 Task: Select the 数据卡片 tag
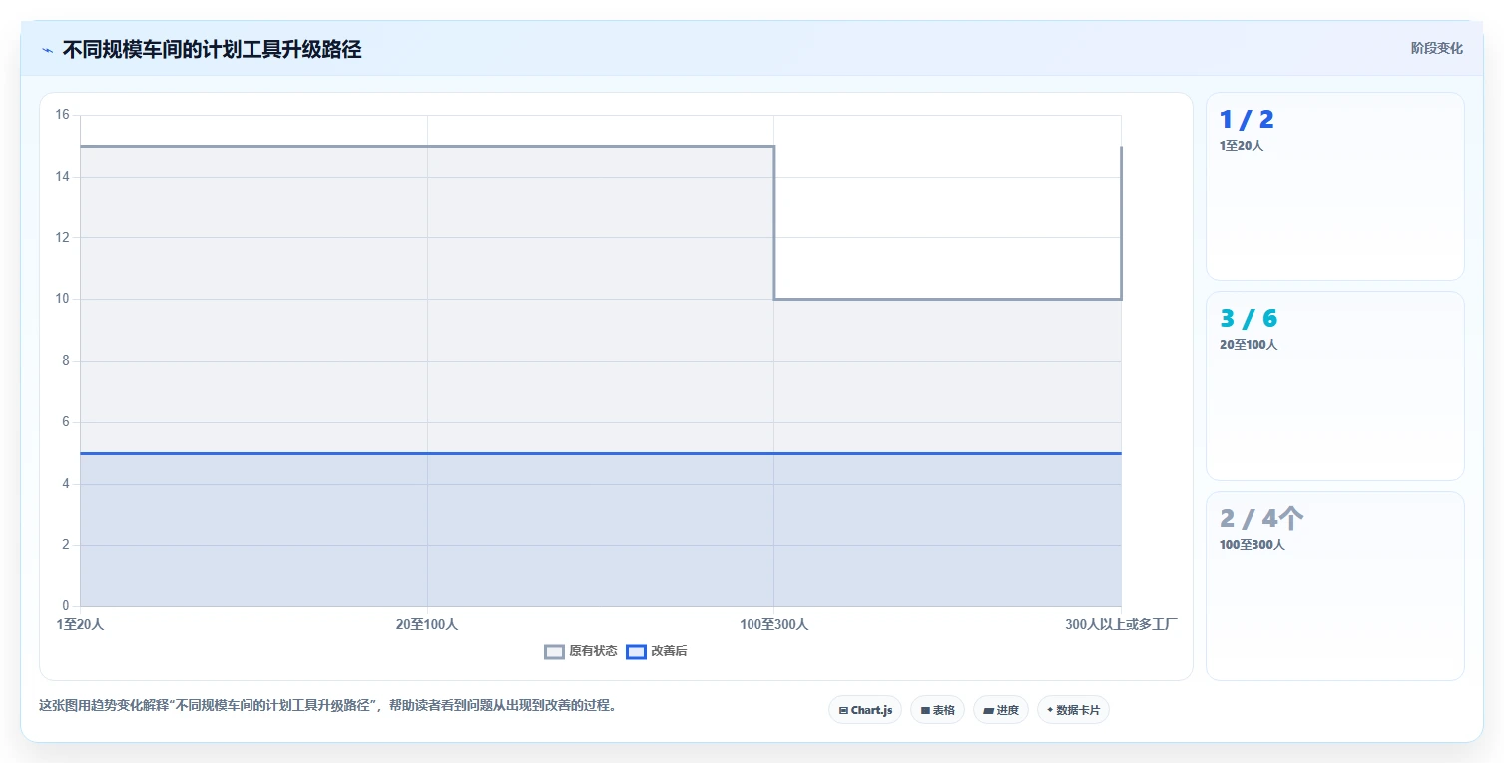pos(1073,710)
